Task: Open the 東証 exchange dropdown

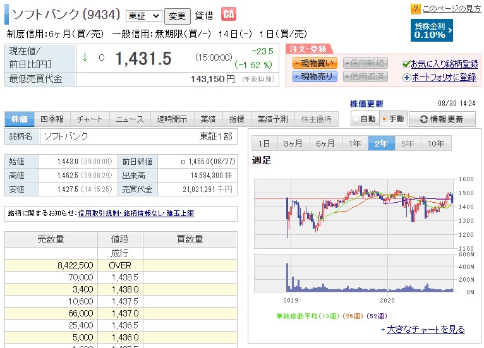Action: click(x=144, y=16)
